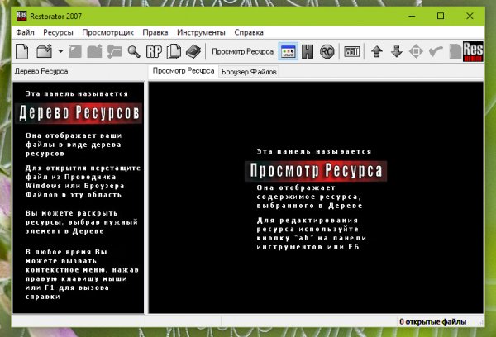This screenshot has width=496, height=337.
Task: Click the grayed four-arrows move icon
Action: [x=416, y=51]
